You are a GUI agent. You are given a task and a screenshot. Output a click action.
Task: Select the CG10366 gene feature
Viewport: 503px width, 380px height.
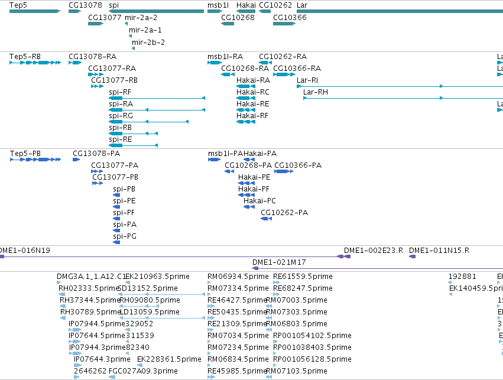[x=284, y=24]
